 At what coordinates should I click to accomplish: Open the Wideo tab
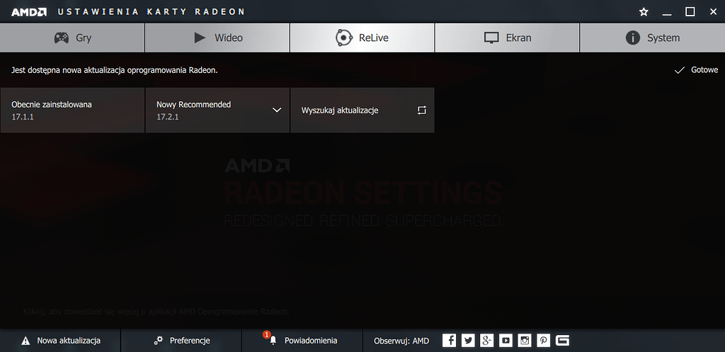tap(217, 38)
